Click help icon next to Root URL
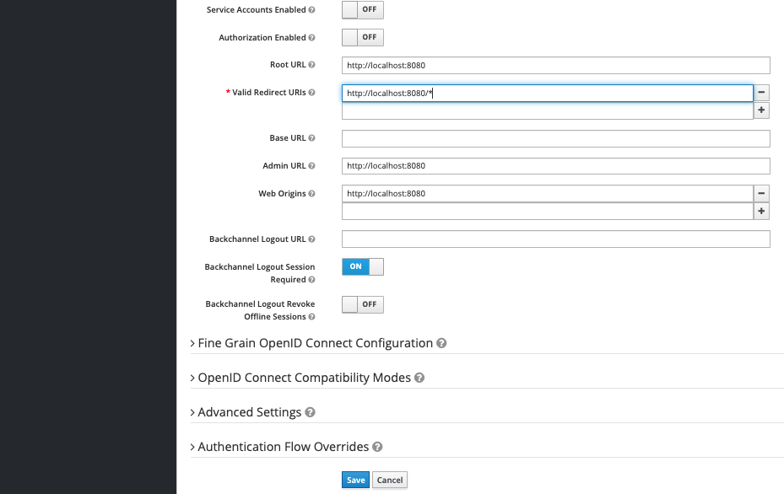The width and height of the screenshot is (784, 494). pyautogui.click(x=312, y=65)
